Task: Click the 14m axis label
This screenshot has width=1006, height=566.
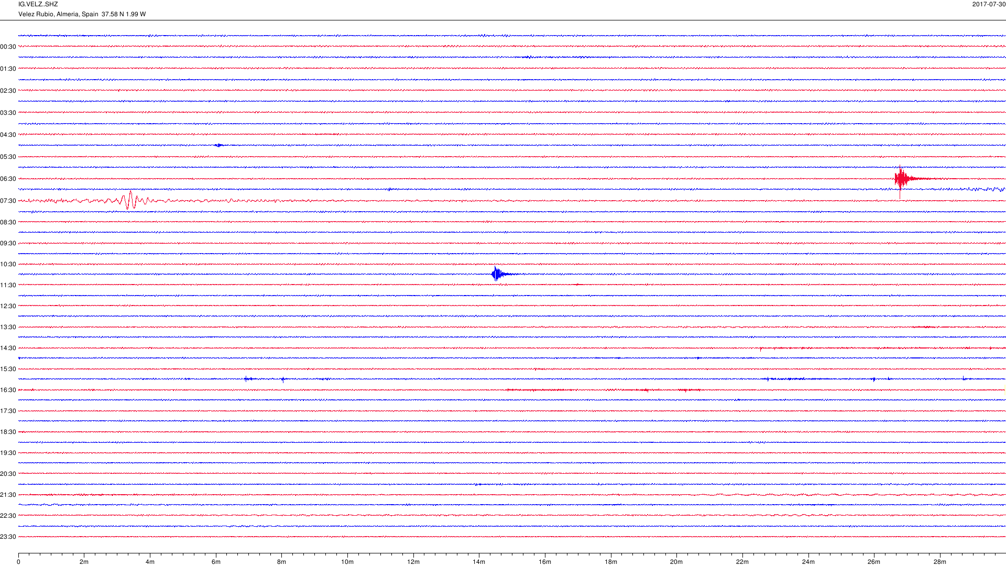Action: (x=479, y=562)
